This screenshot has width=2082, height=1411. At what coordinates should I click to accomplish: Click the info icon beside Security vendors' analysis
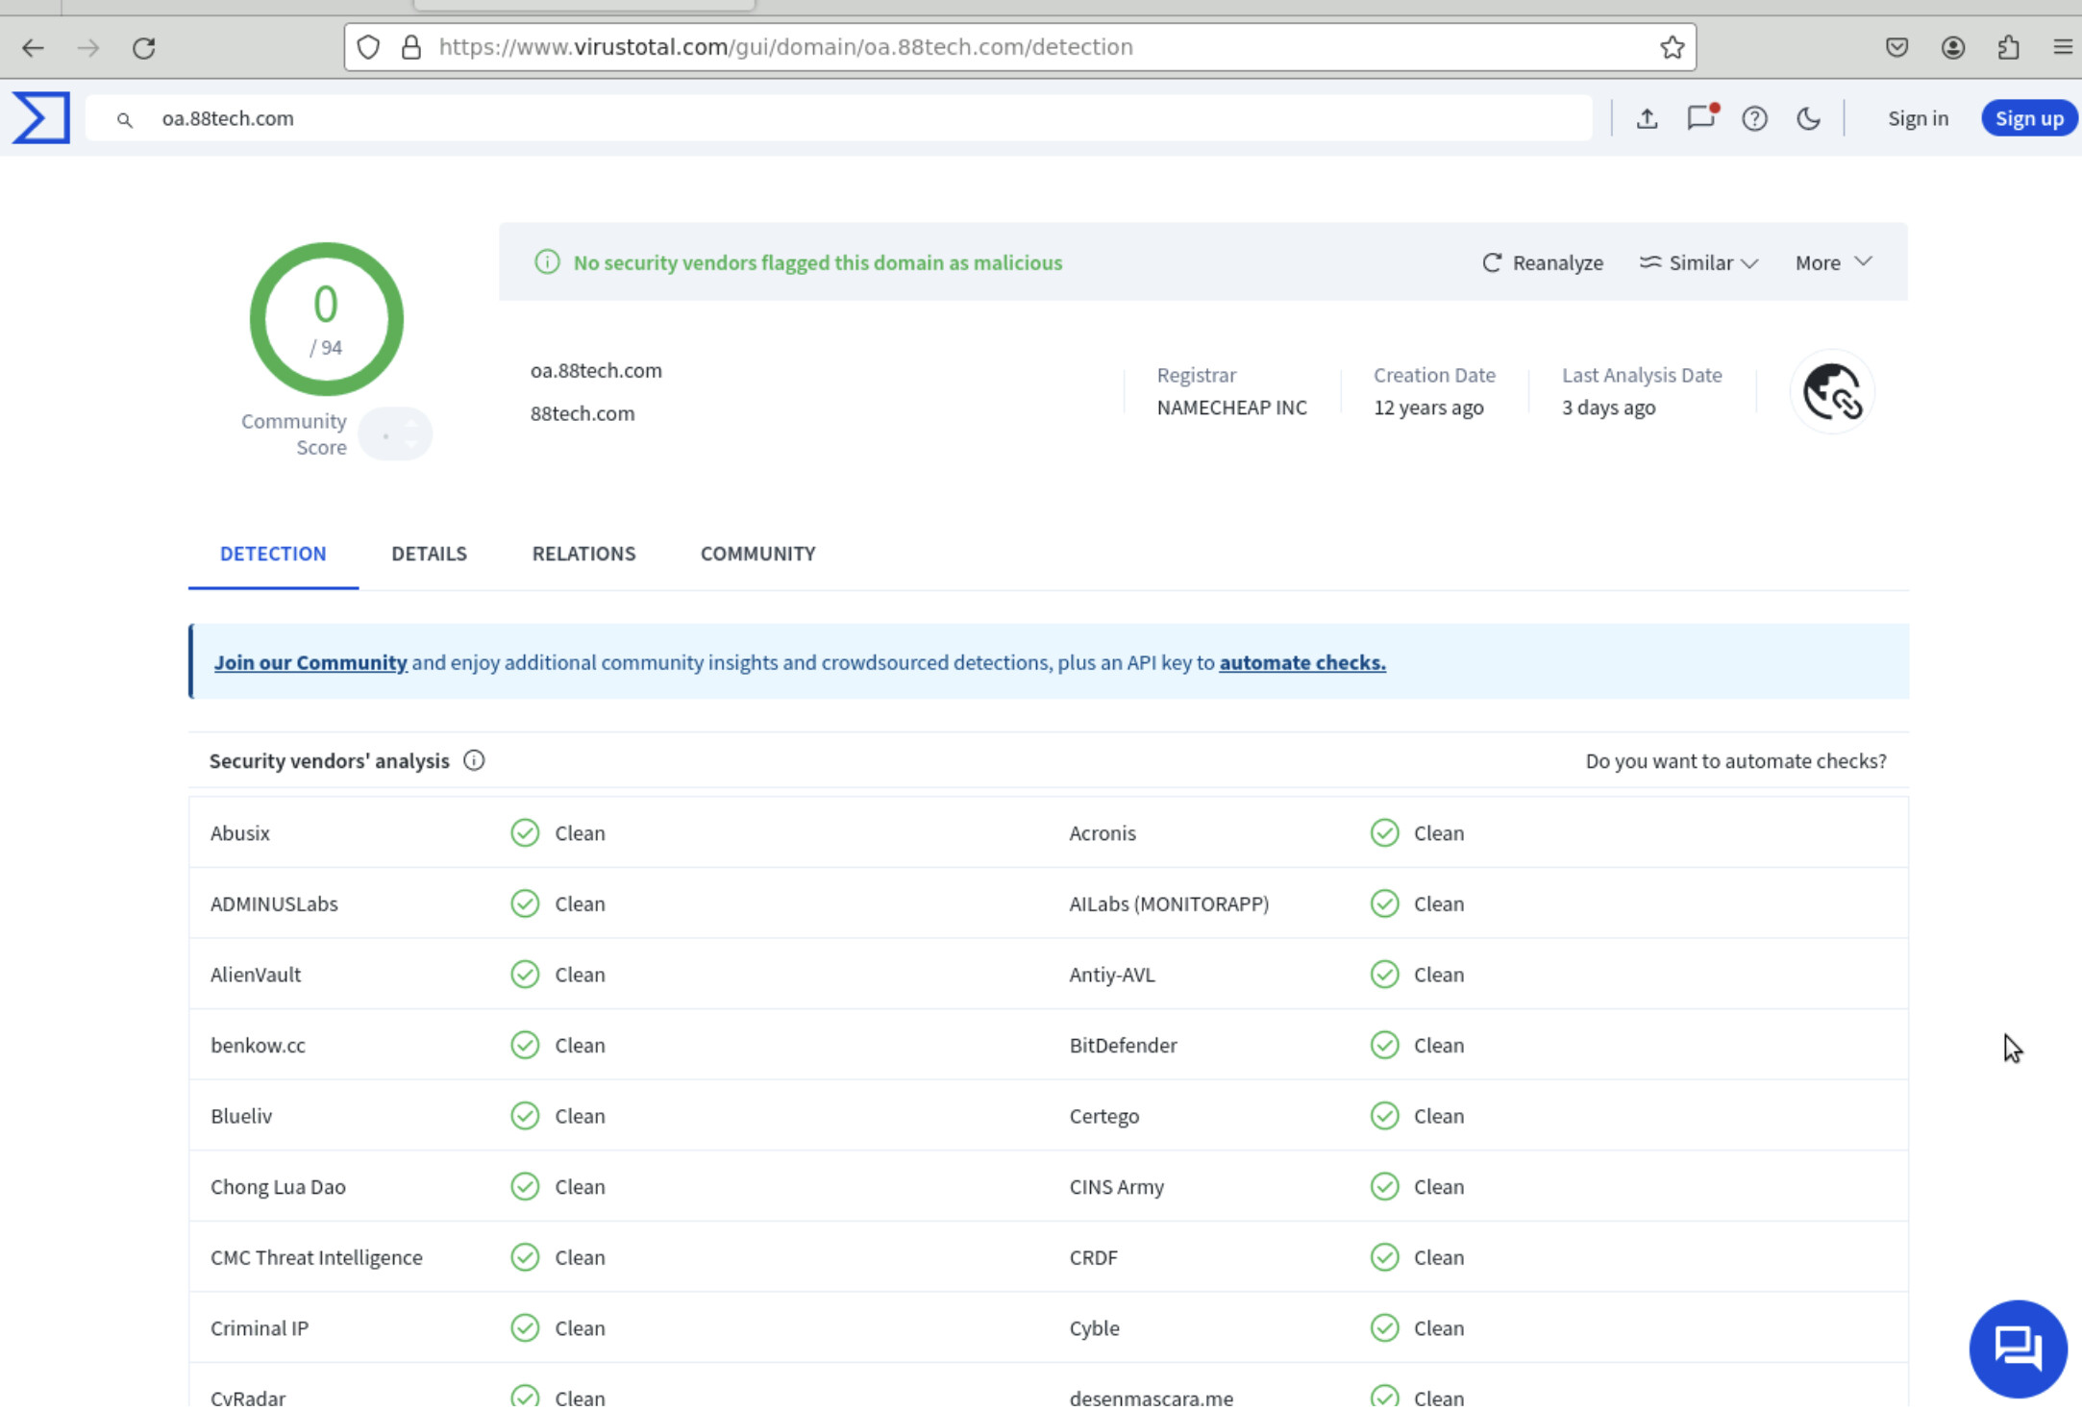(474, 760)
